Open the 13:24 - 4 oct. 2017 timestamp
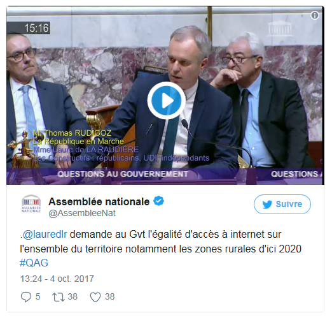 tap(57, 279)
